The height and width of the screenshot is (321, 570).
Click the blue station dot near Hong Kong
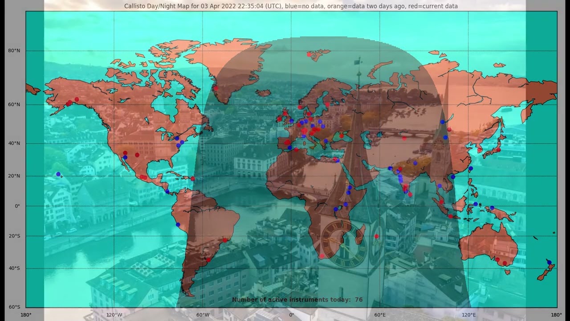coord(453,177)
